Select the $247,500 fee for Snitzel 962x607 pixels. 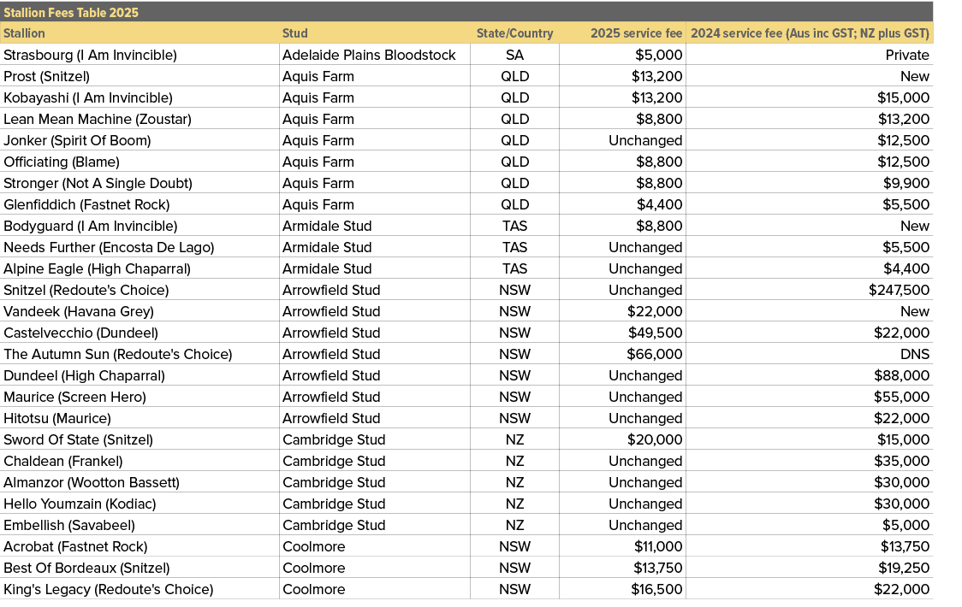(901, 290)
